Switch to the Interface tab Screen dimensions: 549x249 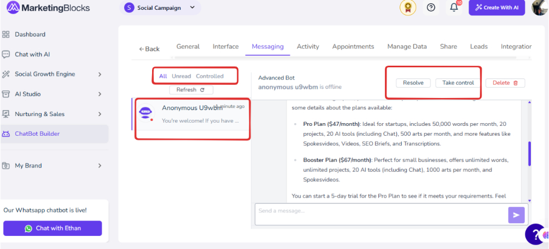pyautogui.click(x=226, y=47)
